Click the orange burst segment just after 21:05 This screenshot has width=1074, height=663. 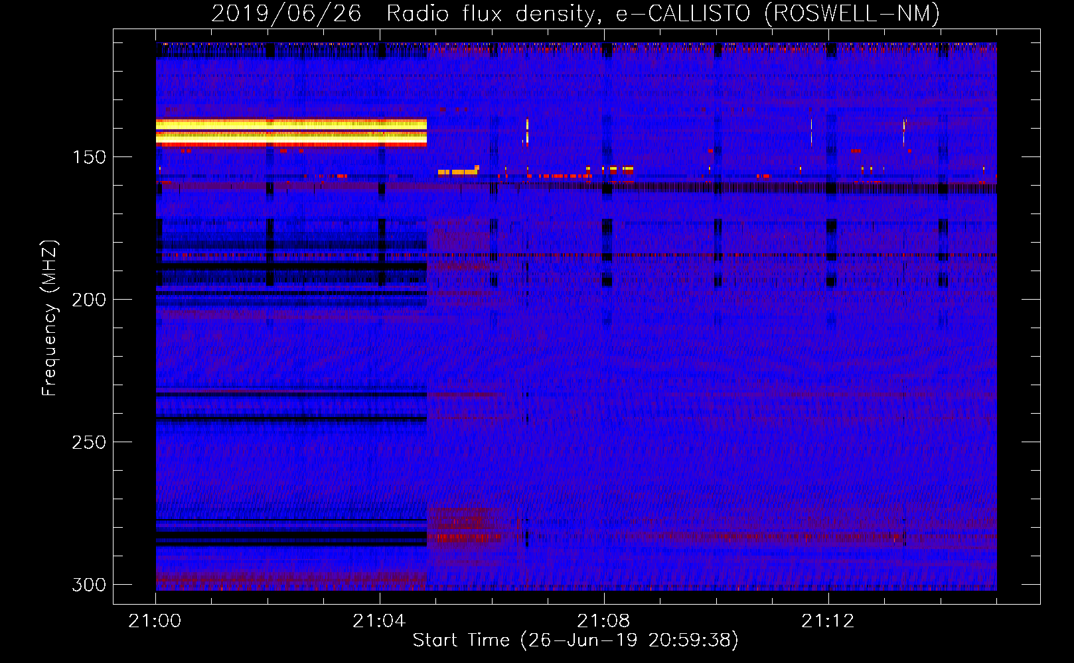click(x=458, y=171)
